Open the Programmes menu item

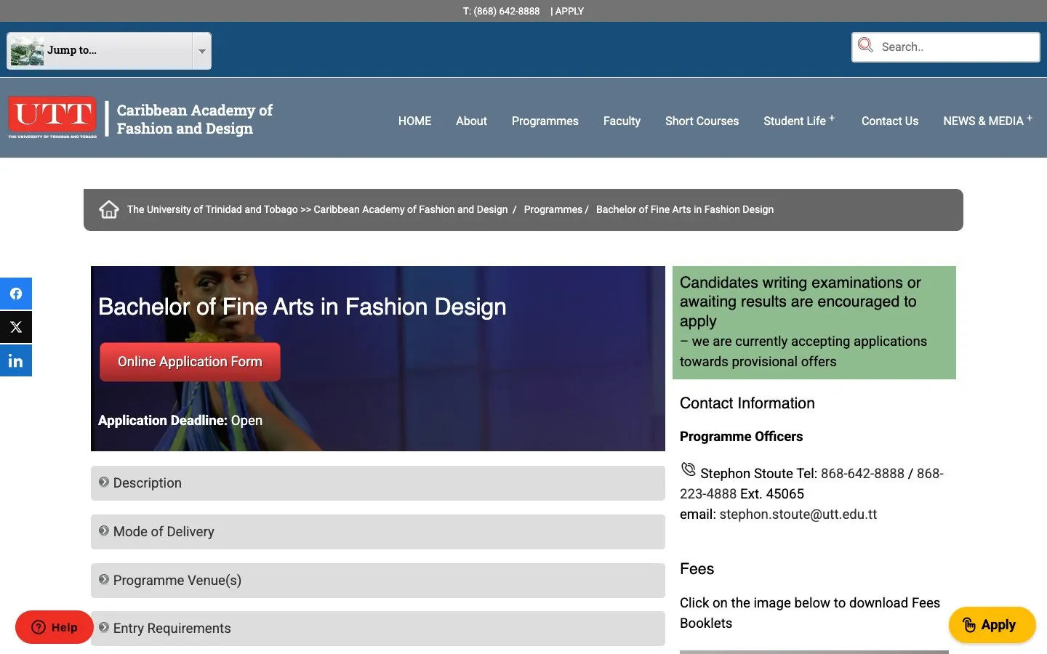coord(545,121)
